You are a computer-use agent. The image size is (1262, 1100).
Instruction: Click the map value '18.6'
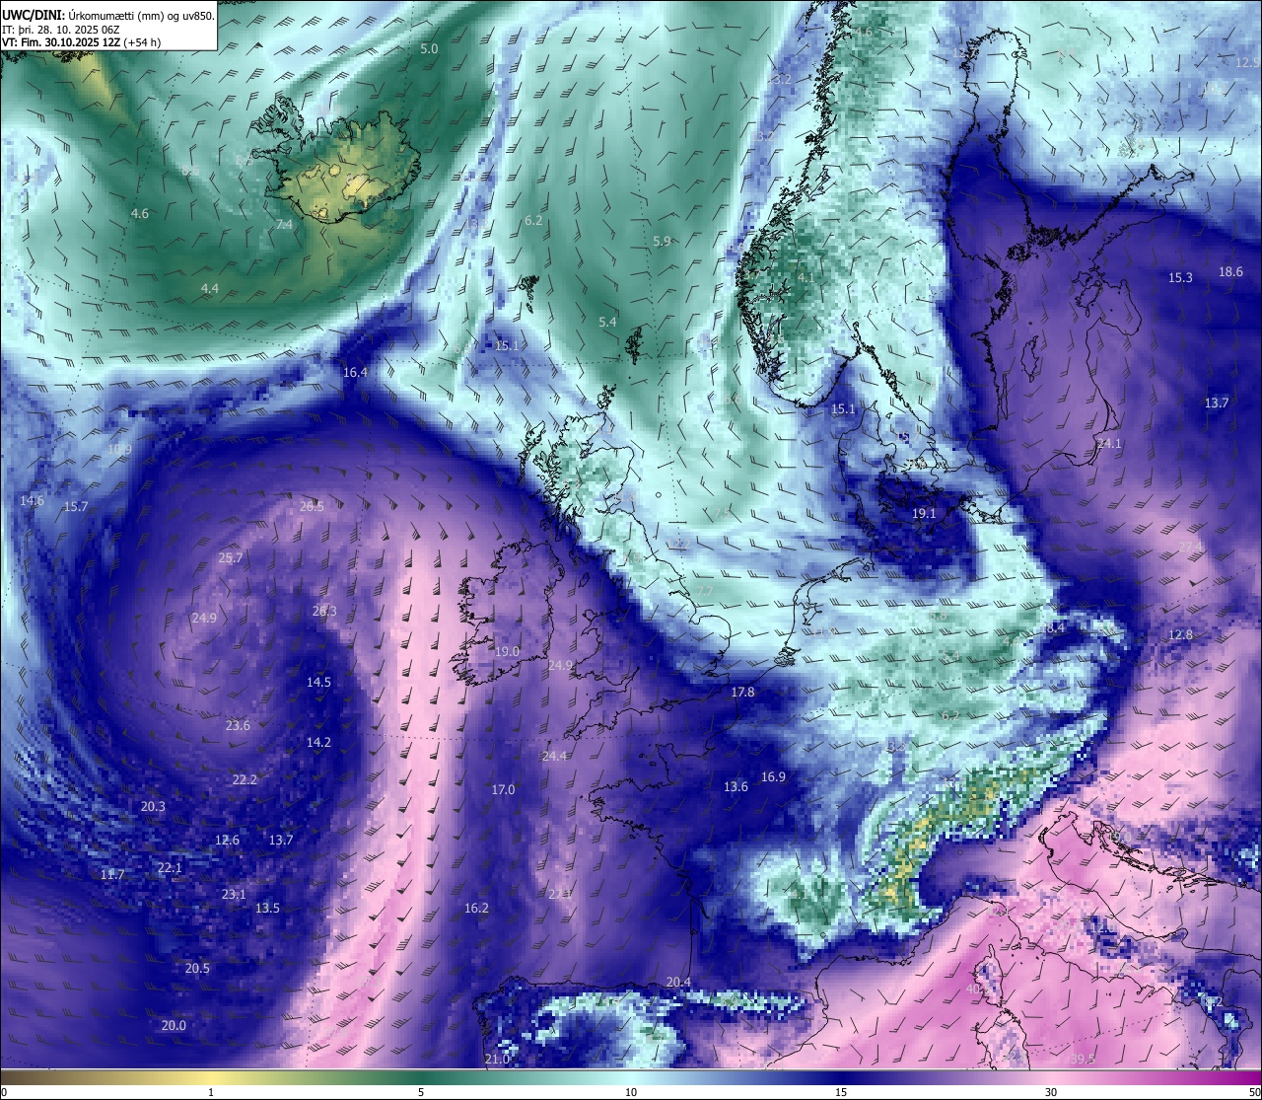pyautogui.click(x=1230, y=271)
